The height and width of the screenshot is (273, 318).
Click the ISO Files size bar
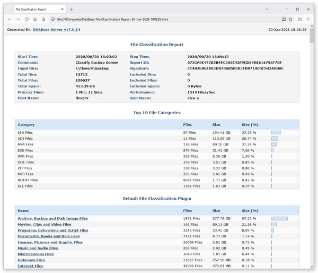276,133
